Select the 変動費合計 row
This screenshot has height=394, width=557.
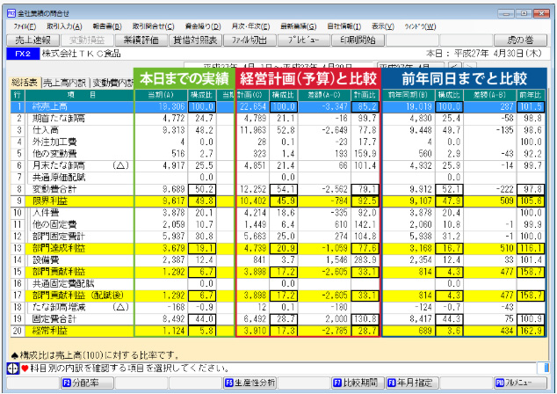tap(278, 189)
